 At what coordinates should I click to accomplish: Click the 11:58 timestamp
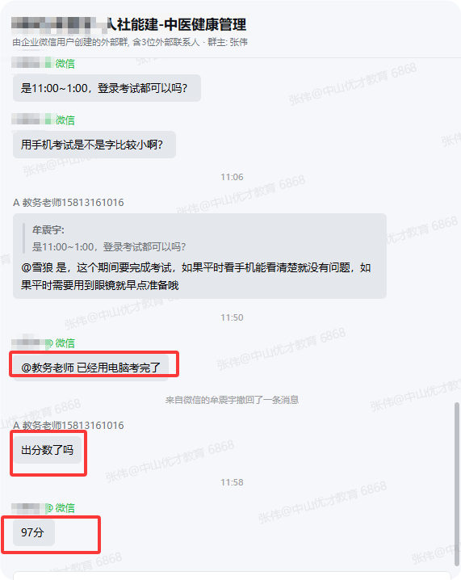coord(232,482)
